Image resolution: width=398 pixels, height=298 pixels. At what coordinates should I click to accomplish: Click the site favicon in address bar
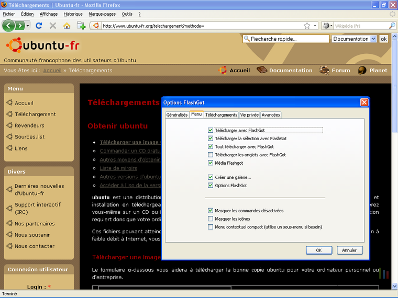click(x=96, y=26)
